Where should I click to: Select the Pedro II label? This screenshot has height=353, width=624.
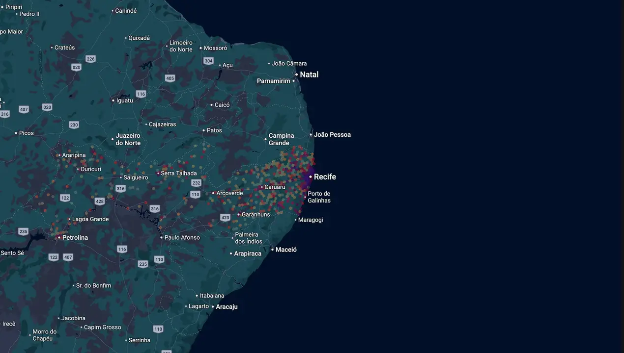pos(29,14)
